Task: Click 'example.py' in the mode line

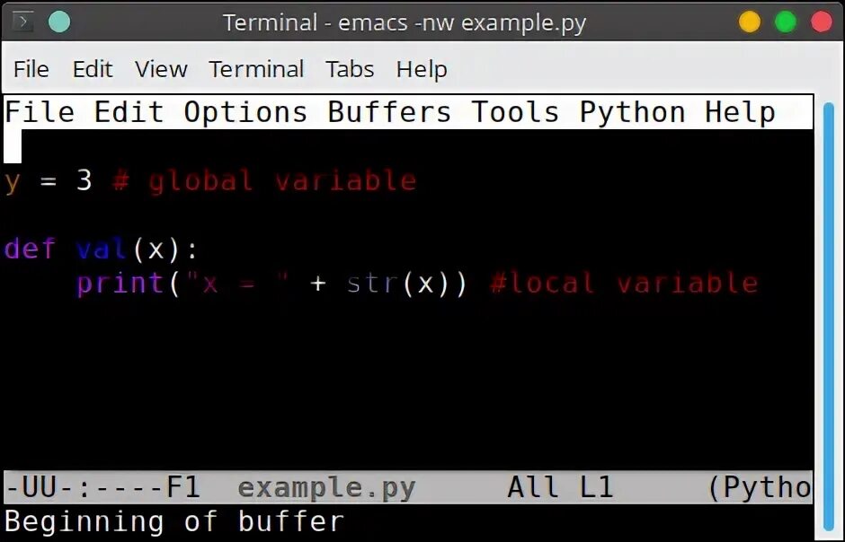Action: click(x=326, y=488)
